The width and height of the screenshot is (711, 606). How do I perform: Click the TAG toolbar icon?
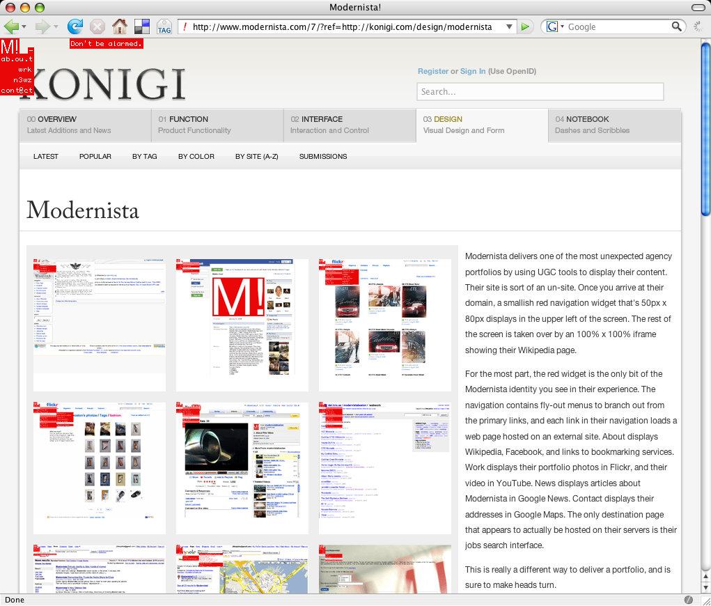pyautogui.click(x=164, y=26)
